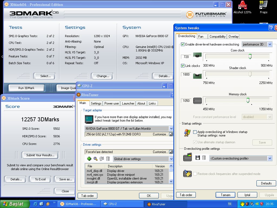
Task: Click the red security shield tray icon
Action: coord(262,204)
